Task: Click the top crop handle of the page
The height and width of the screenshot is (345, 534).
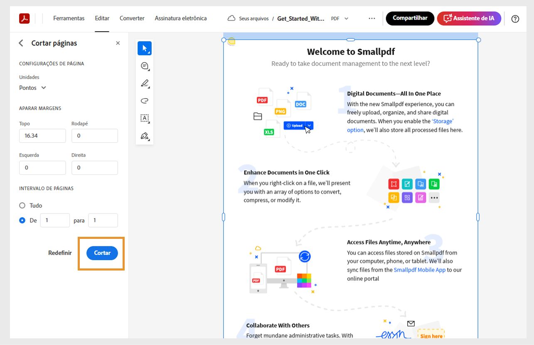Action: (351, 40)
